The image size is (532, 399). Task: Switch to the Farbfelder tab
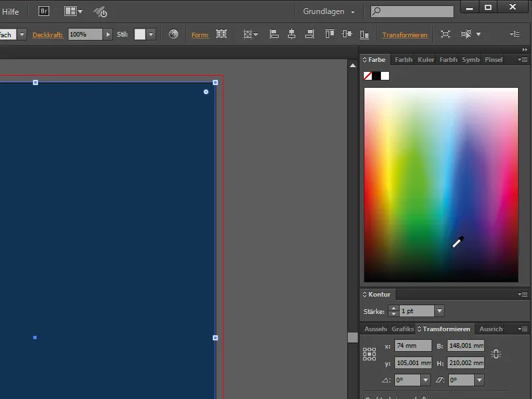448,60
